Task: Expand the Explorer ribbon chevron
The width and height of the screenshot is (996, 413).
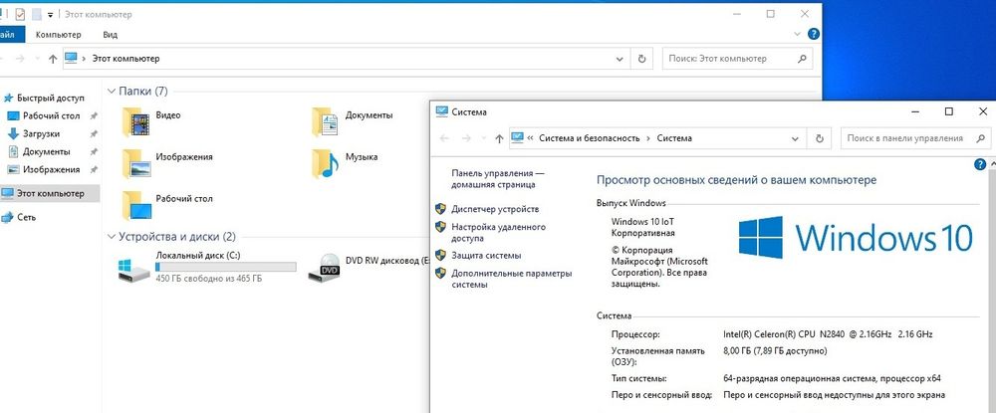Action: tap(798, 34)
